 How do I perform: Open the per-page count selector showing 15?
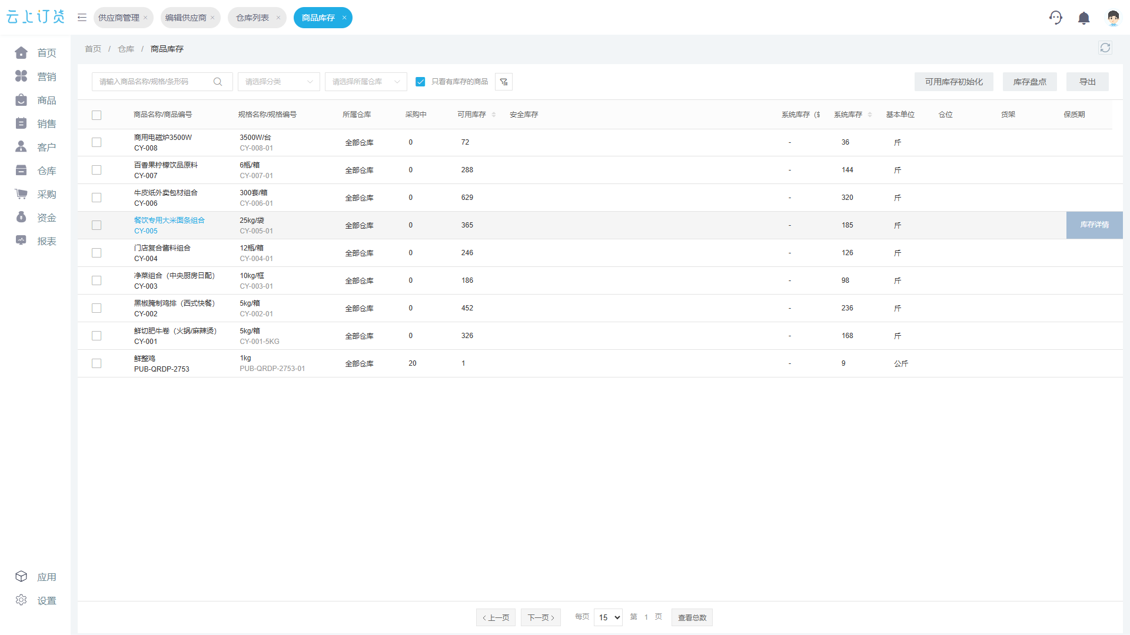(x=609, y=617)
